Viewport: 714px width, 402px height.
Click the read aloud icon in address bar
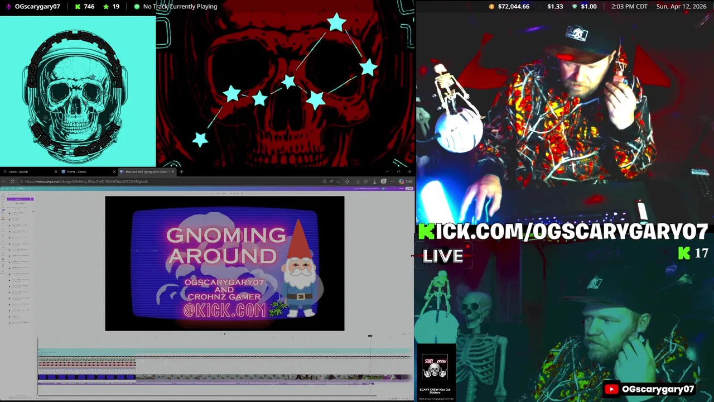tap(331, 181)
